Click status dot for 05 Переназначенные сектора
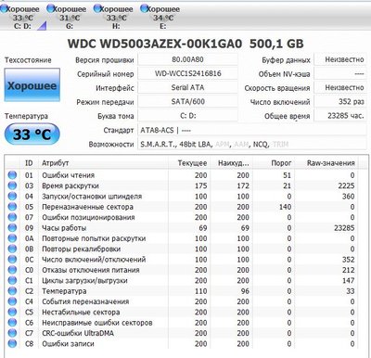The height and width of the screenshot is (358, 371). (x=12, y=207)
